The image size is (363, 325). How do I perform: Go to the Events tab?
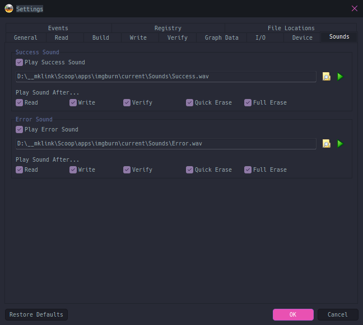tap(58, 28)
